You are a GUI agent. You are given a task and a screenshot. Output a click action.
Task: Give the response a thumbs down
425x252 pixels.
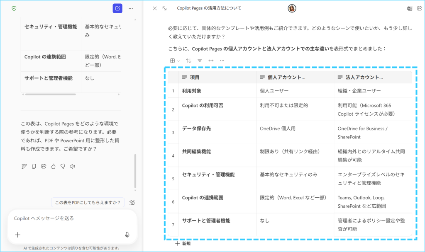tap(63, 166)
